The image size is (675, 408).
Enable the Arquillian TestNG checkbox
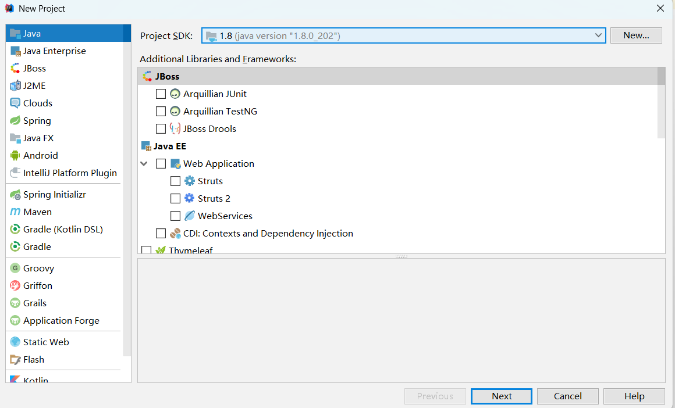click(161, 112)
